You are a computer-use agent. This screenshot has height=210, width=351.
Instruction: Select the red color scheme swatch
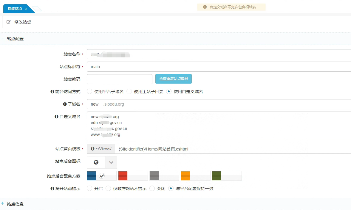123,176
